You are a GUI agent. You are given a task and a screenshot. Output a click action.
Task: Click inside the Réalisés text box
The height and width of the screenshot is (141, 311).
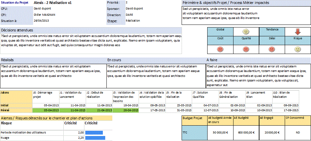point(53,76)
